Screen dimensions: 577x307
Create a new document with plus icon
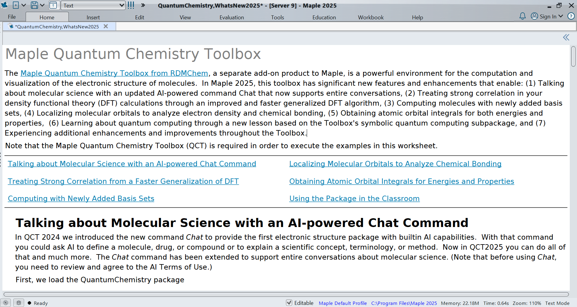click(16, 5)
